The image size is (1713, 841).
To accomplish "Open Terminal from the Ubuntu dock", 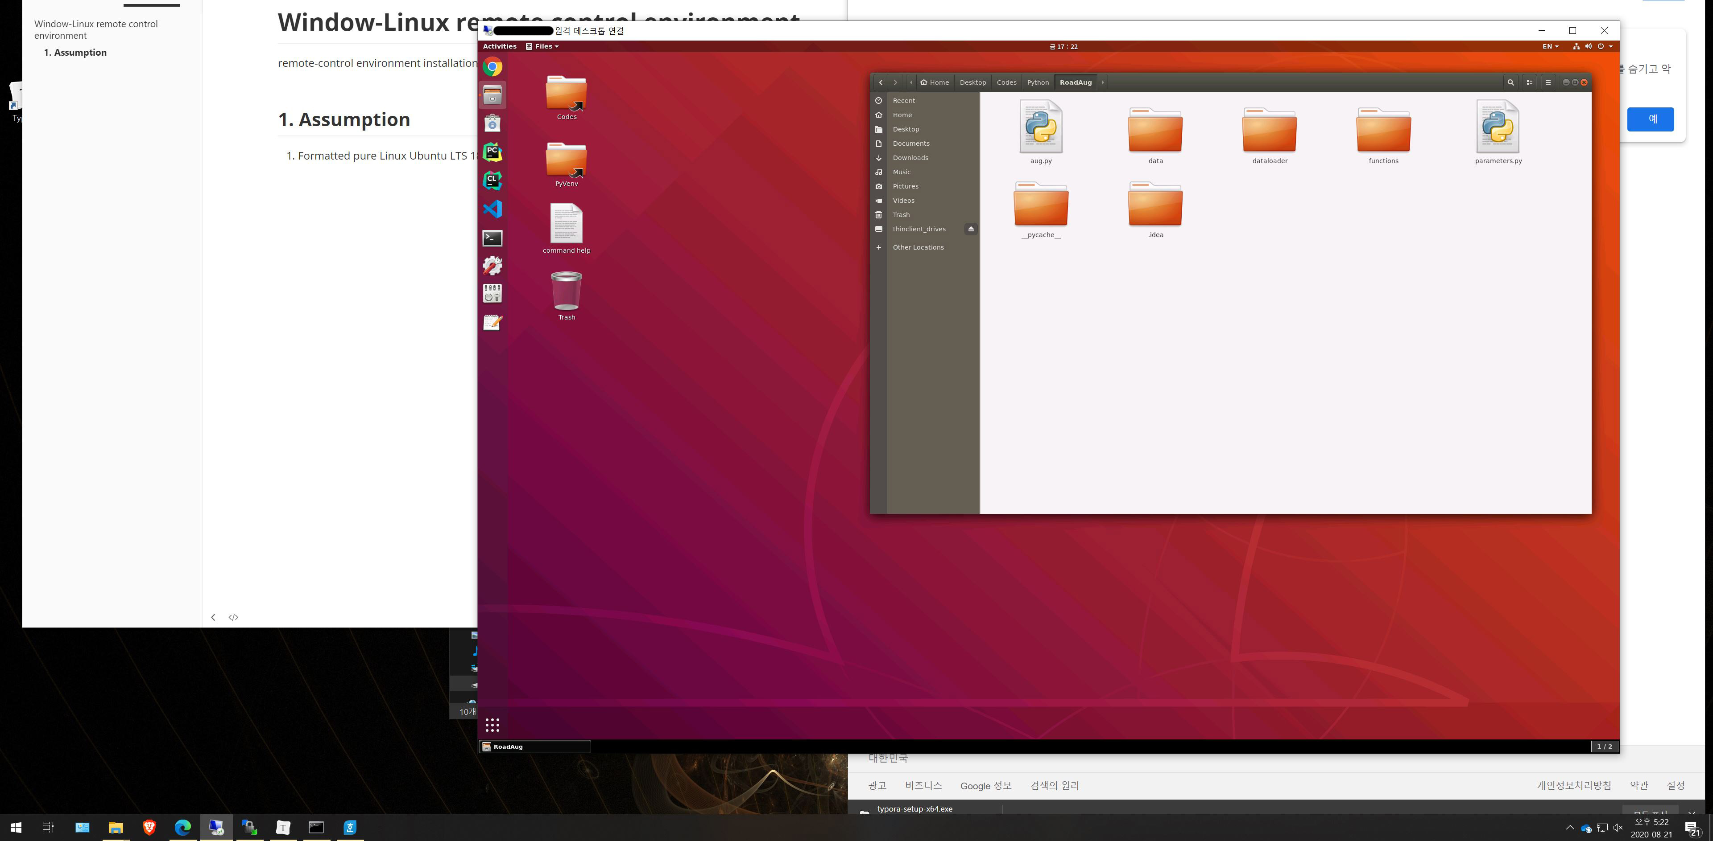I will (492, 238).
